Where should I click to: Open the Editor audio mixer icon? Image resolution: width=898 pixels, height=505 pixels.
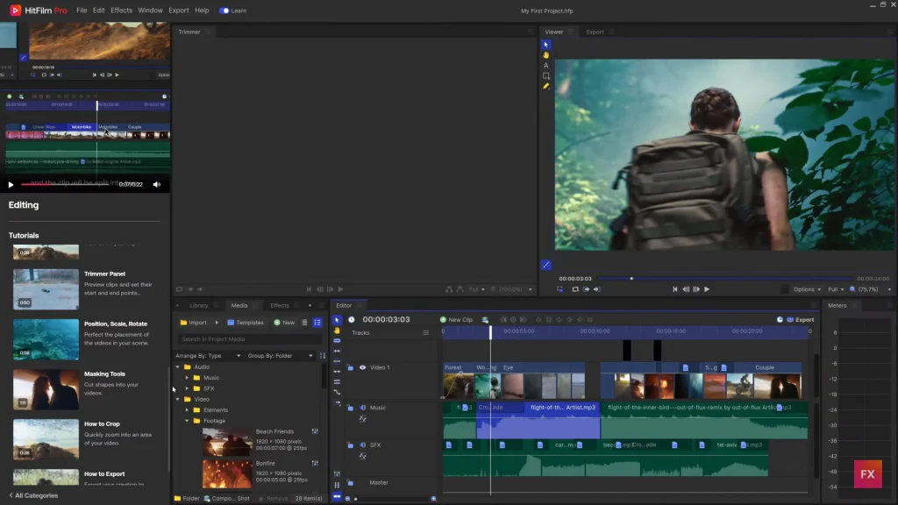click(x=337, y=473)
